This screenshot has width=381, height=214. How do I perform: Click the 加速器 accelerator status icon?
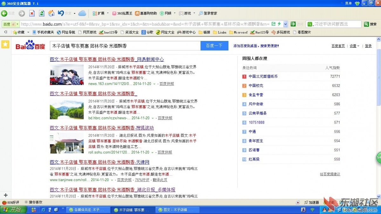(312, 202)
